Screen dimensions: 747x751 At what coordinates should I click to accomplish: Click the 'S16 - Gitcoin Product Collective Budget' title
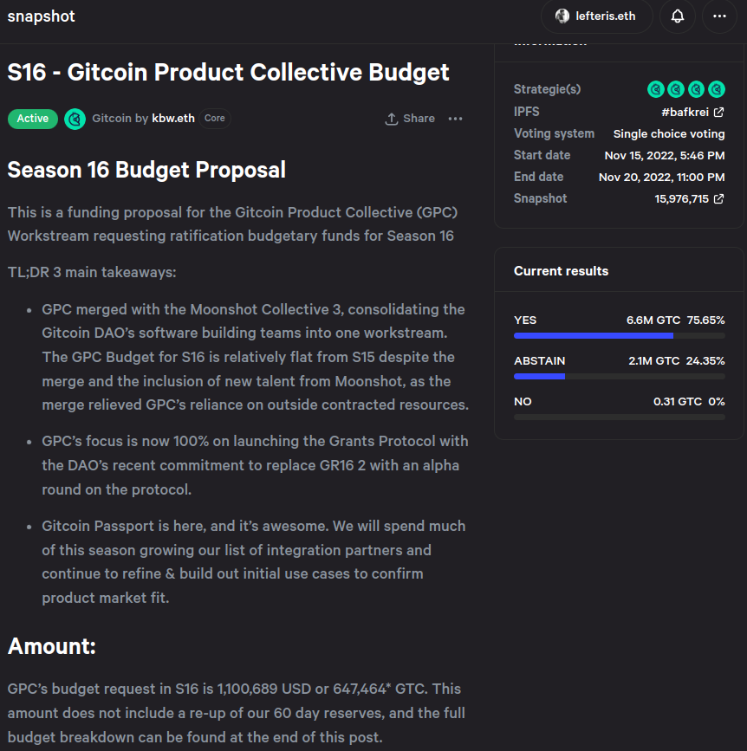tap(229, 72)
